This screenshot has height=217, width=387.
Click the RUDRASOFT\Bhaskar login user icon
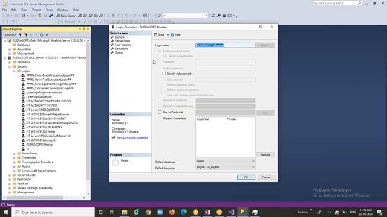(x=23, y=145)
